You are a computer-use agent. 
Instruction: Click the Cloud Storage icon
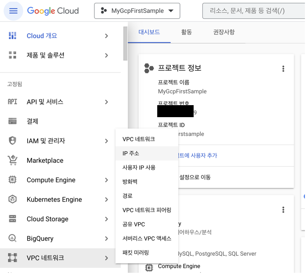pyautogui.click(x=12, y=219)
